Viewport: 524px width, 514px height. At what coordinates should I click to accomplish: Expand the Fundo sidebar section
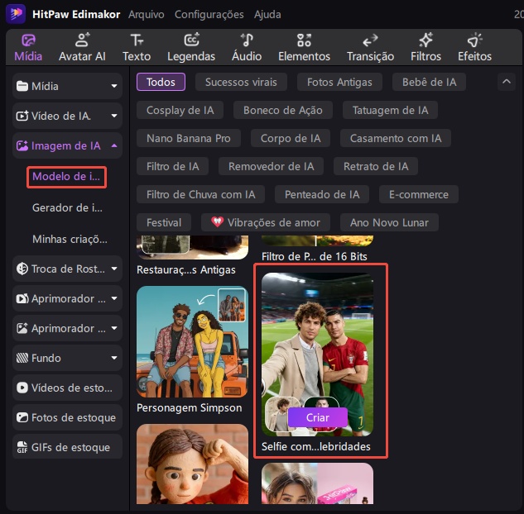point(67,358)
